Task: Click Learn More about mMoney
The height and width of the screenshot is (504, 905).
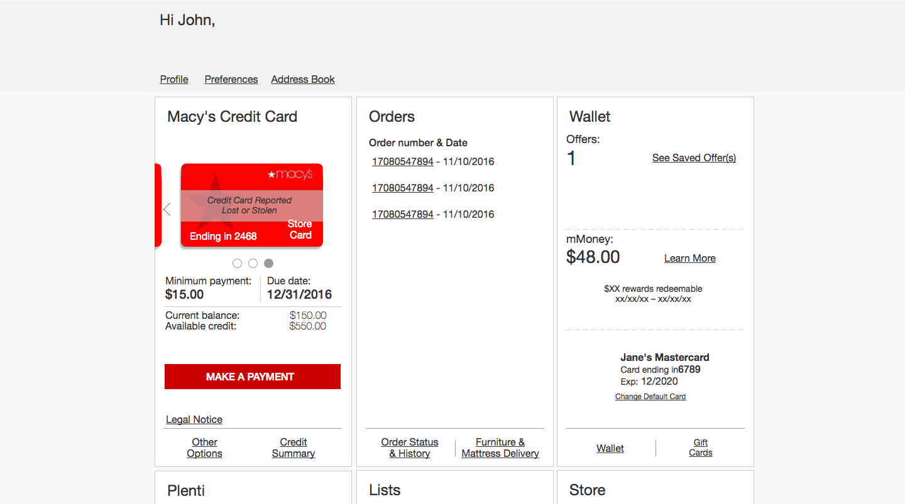Action: pos(690,258)
